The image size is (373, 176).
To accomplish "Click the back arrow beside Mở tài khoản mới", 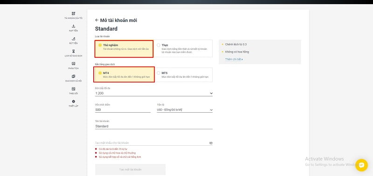I will pyautogui.click(x=97, y=20).
